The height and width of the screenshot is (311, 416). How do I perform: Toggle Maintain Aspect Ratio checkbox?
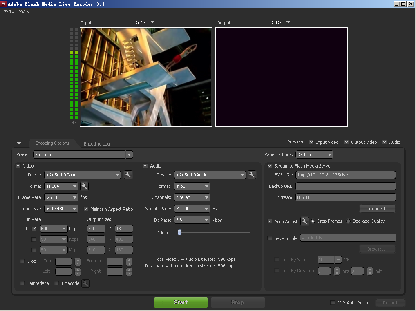click(86, 209)
